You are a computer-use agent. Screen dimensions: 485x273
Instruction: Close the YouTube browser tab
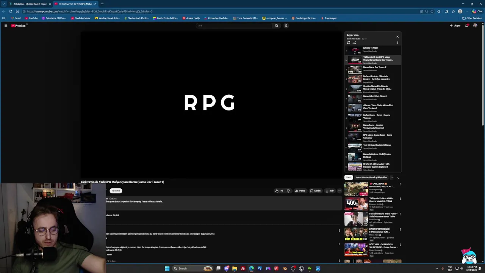pos(95,4)
